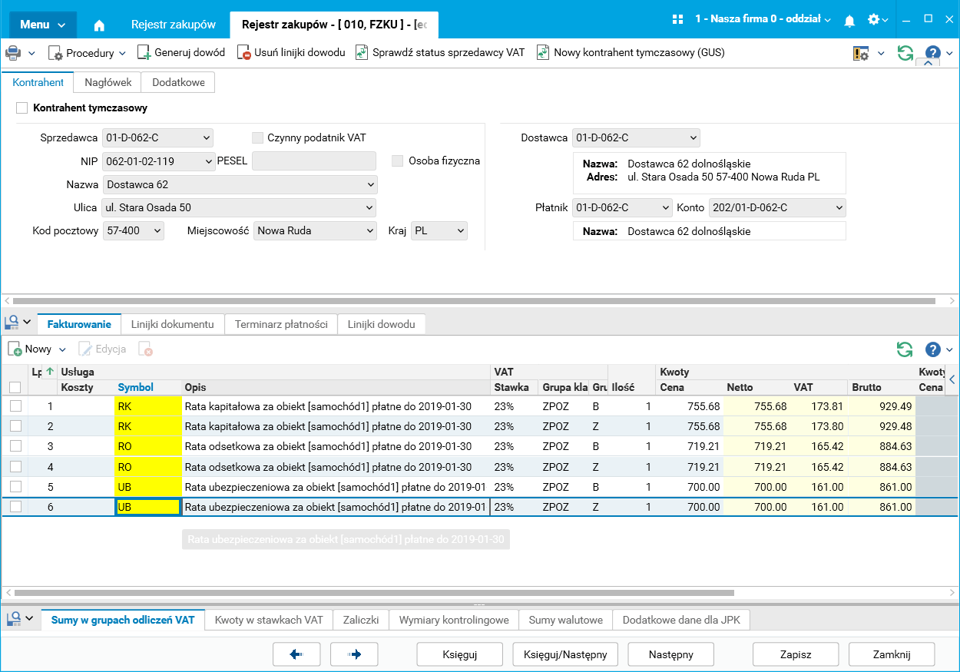
Task: Open the printer icon in toolbar
Action: tap(13, 53)
